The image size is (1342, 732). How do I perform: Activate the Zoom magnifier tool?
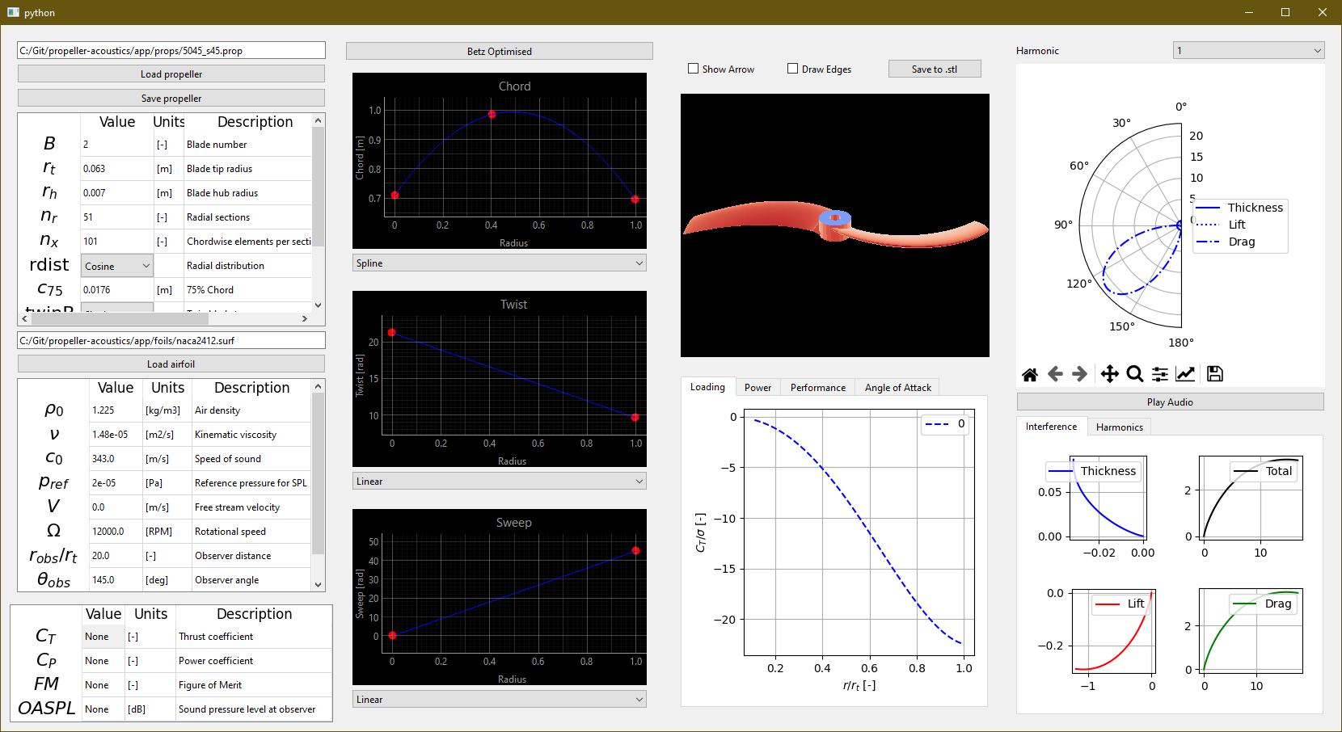tap(1134, 374)
